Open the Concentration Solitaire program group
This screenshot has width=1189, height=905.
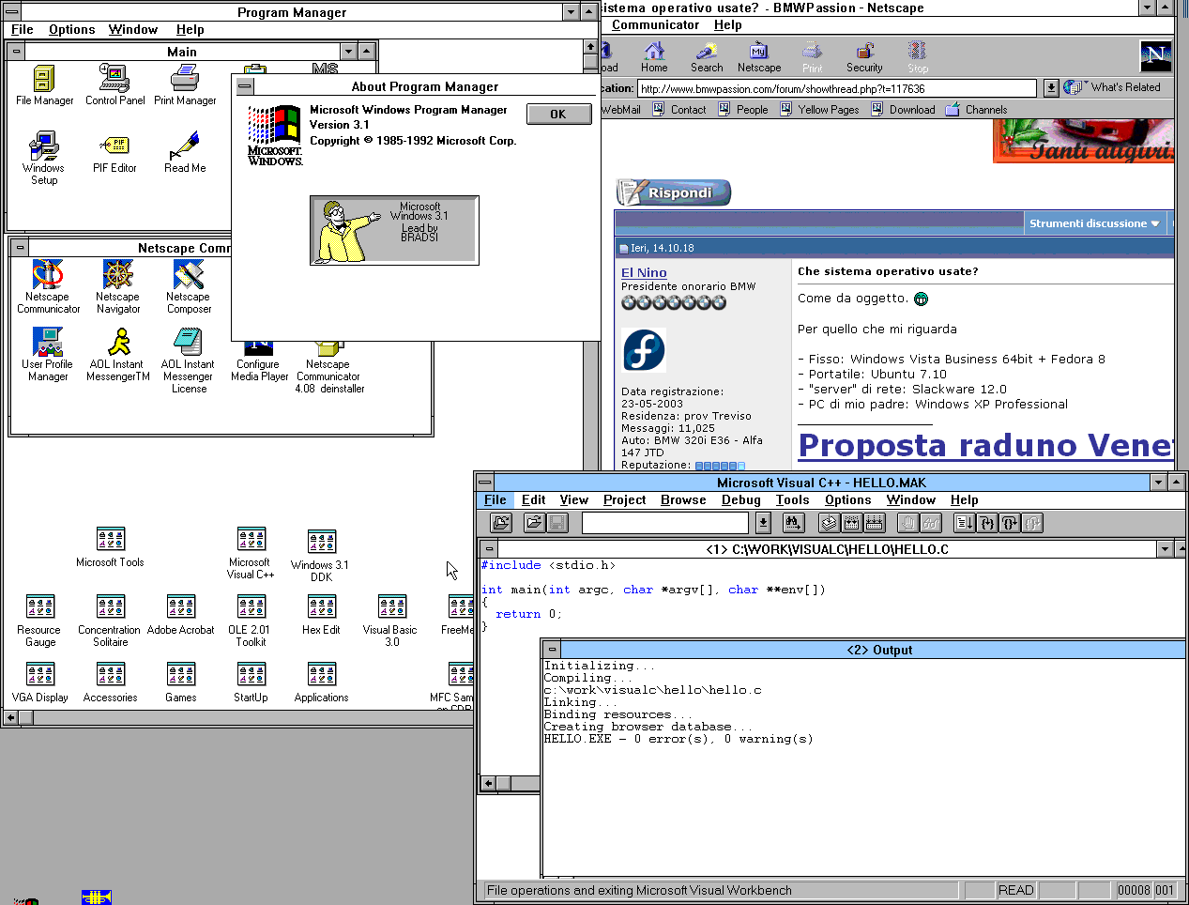[x=110, y=608]
